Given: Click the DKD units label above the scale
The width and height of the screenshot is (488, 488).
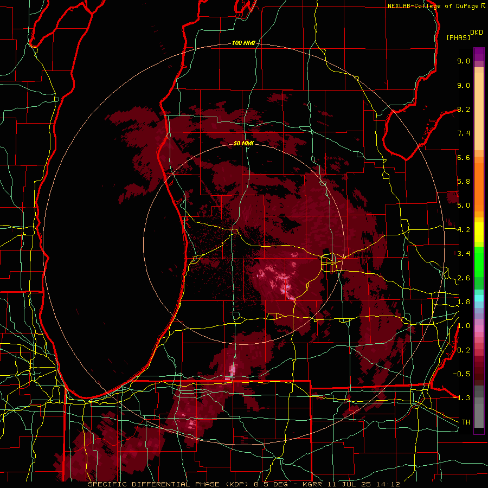Looking at the screenshot, I should click(x=477, y=33).
